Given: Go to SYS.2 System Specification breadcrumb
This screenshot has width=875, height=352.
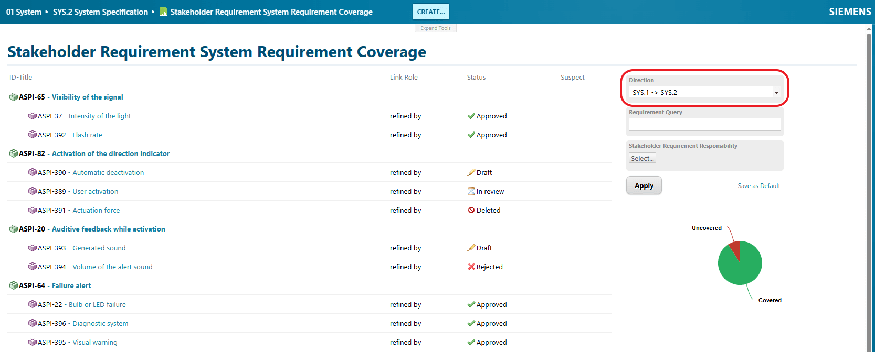Looking at the screenshot, I should coord(100,12).
